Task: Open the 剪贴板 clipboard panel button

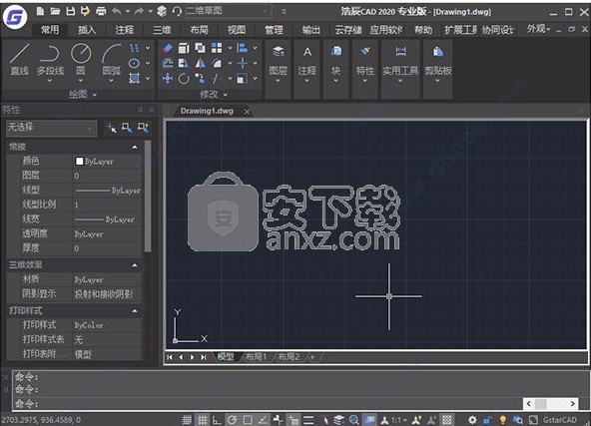Action: pyautogui.click(x=438, y=69)
